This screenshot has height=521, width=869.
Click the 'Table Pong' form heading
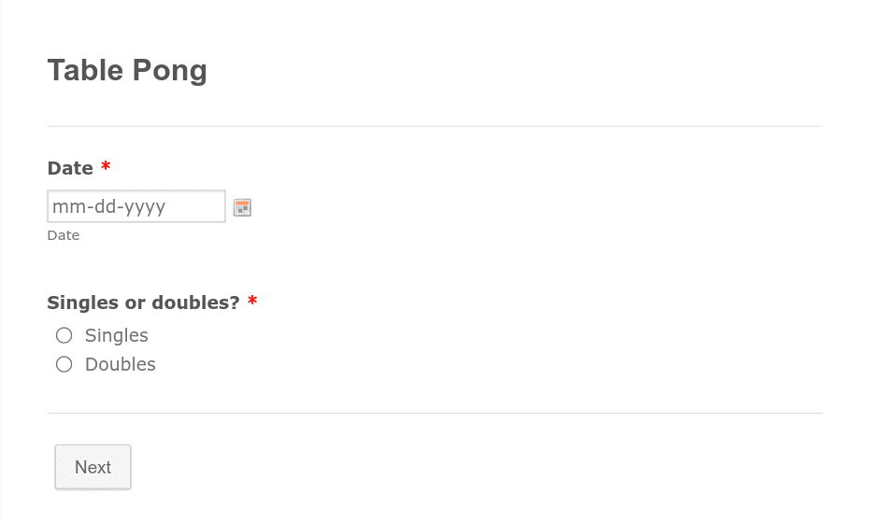[x=127, y=70]
